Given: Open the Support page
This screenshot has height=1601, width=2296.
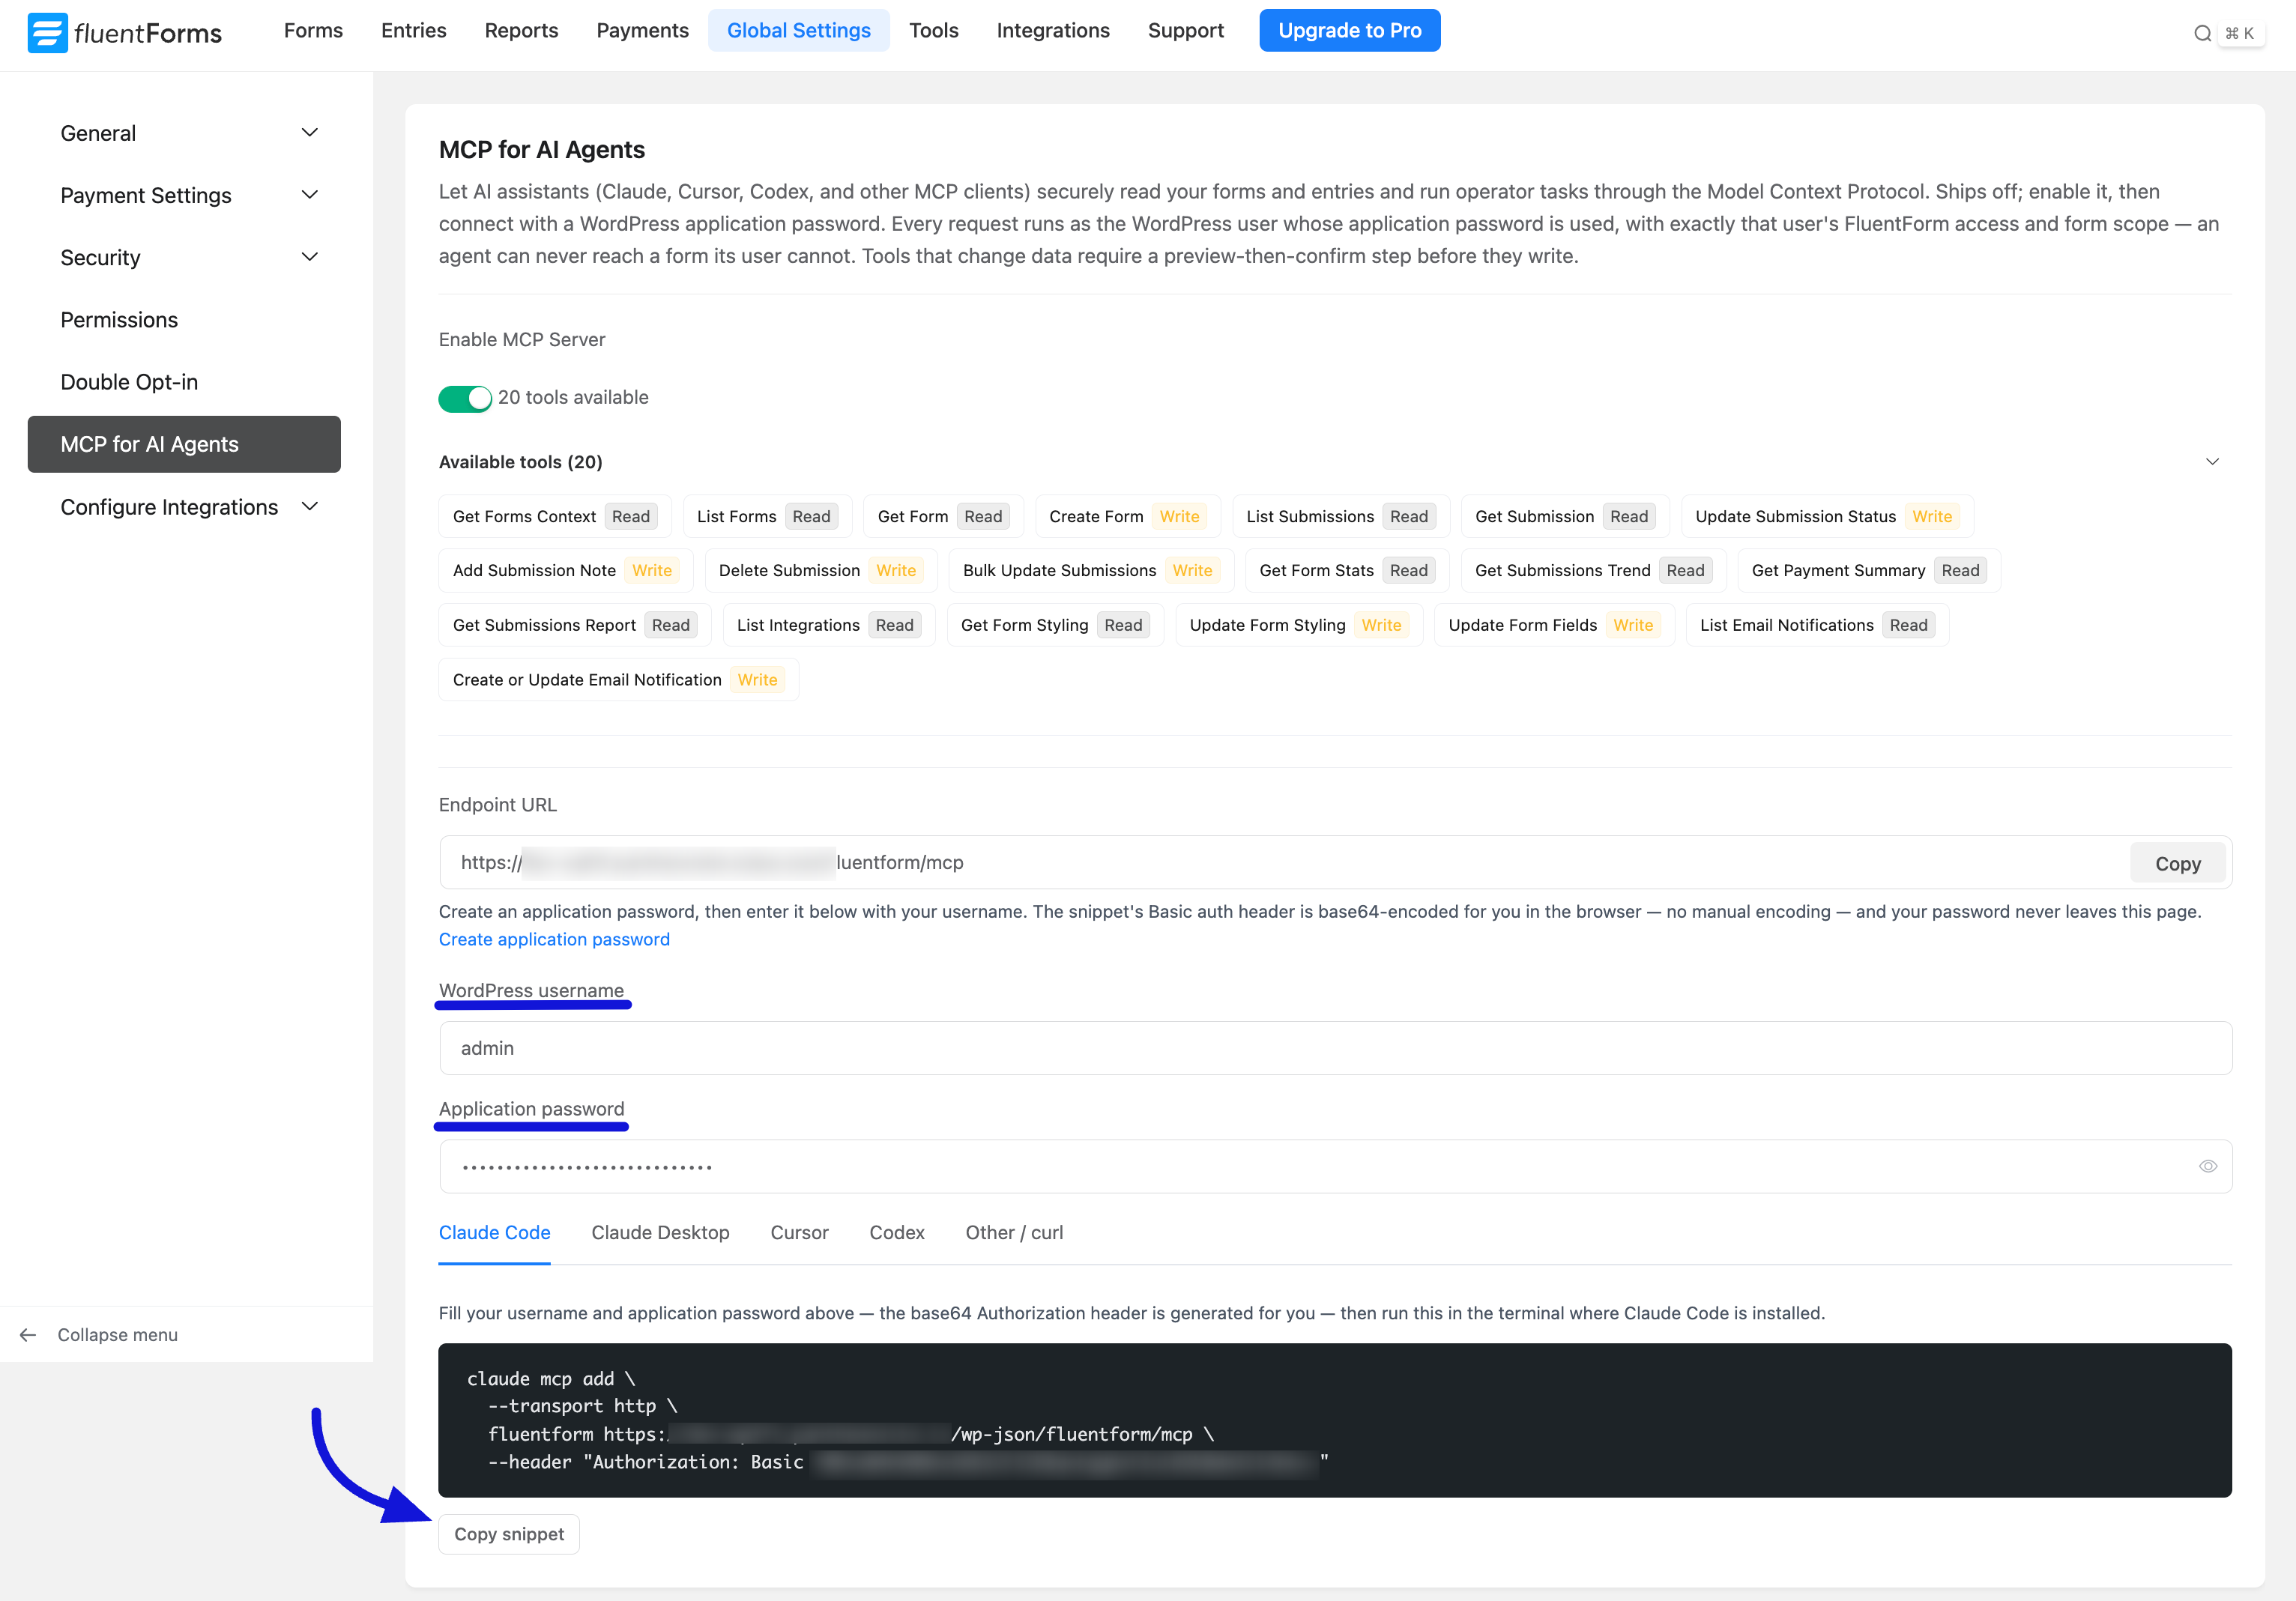Looking at the screenshot, I should point(1186,31).
